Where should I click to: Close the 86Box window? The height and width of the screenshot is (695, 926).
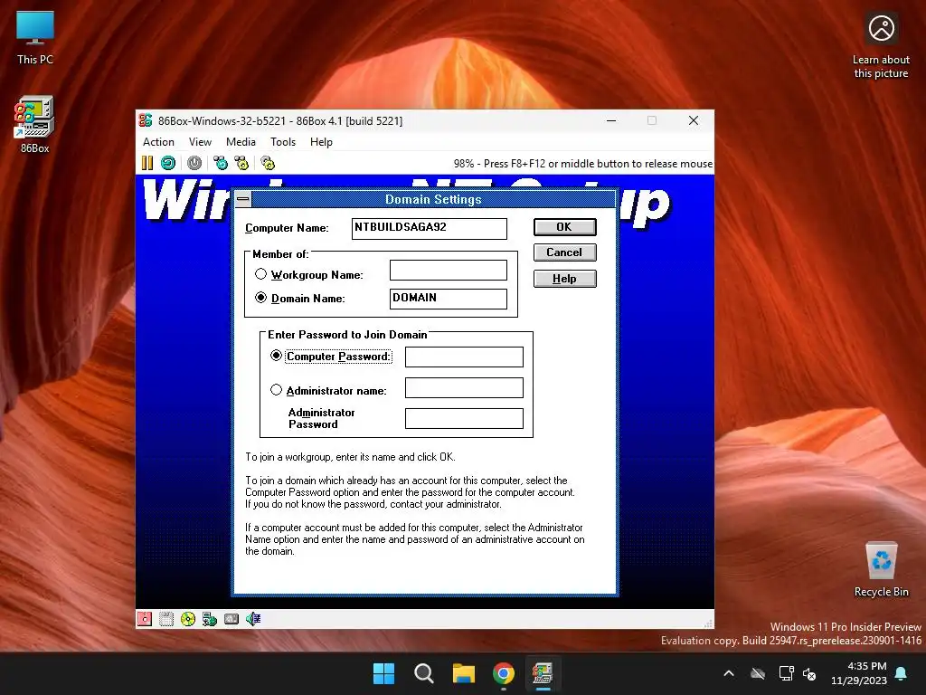click(694, 120)
